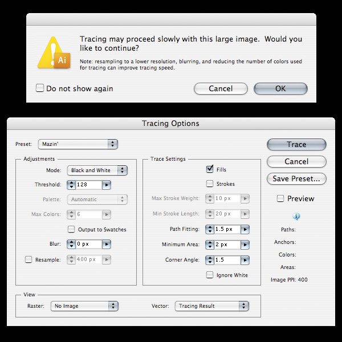Confirm the warning with OK
The width and height of the screenshot is (342, 342).
click(x=280, y=88)
